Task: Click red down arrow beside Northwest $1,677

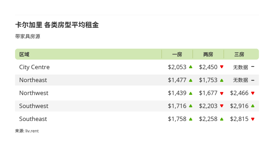Action: [222, 93]
